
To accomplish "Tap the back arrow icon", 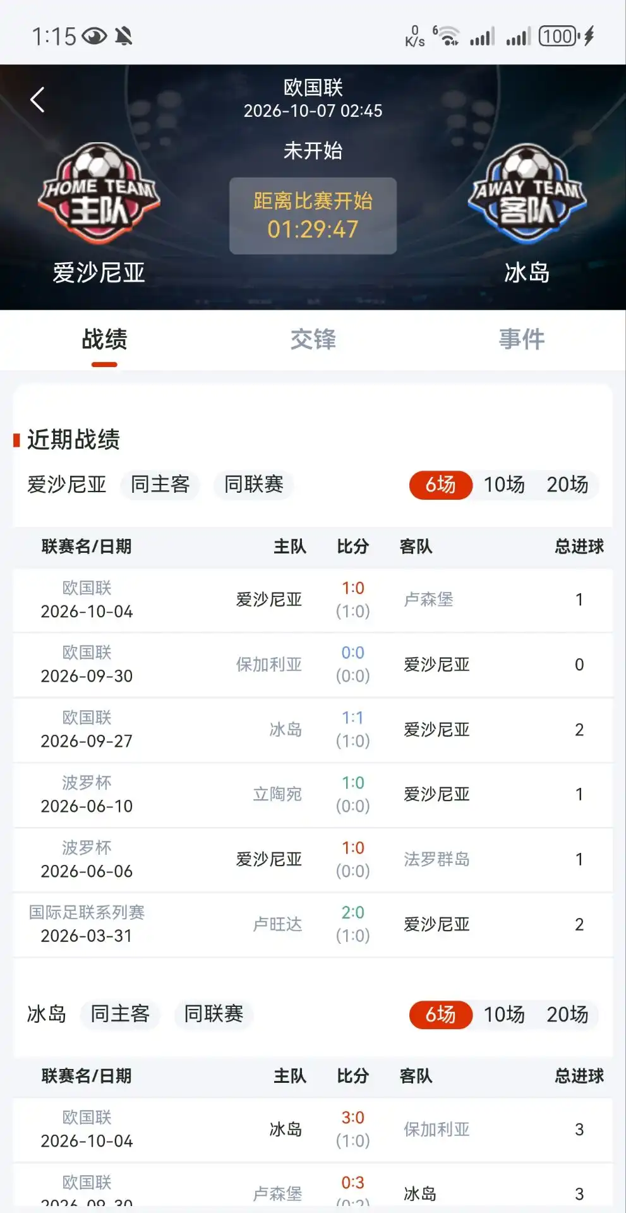I will pos(37,100).
